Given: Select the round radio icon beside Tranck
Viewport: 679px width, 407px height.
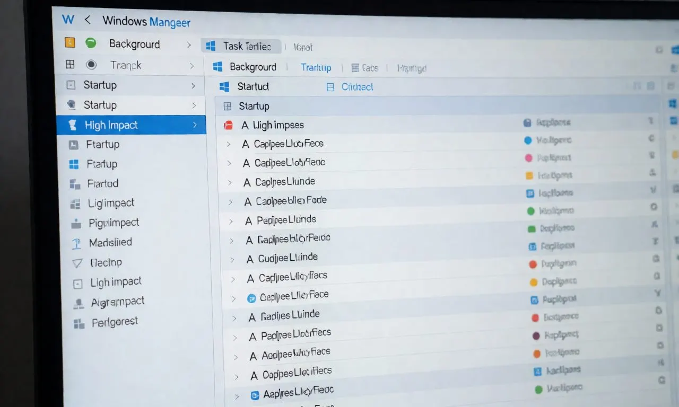Looking at the screenshot, I should (x=91, y=65).
